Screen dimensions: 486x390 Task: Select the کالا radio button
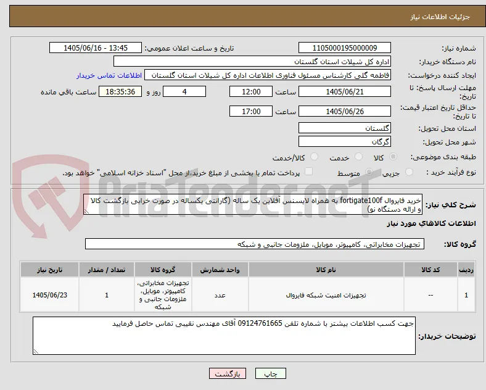[x=393, y=157]
